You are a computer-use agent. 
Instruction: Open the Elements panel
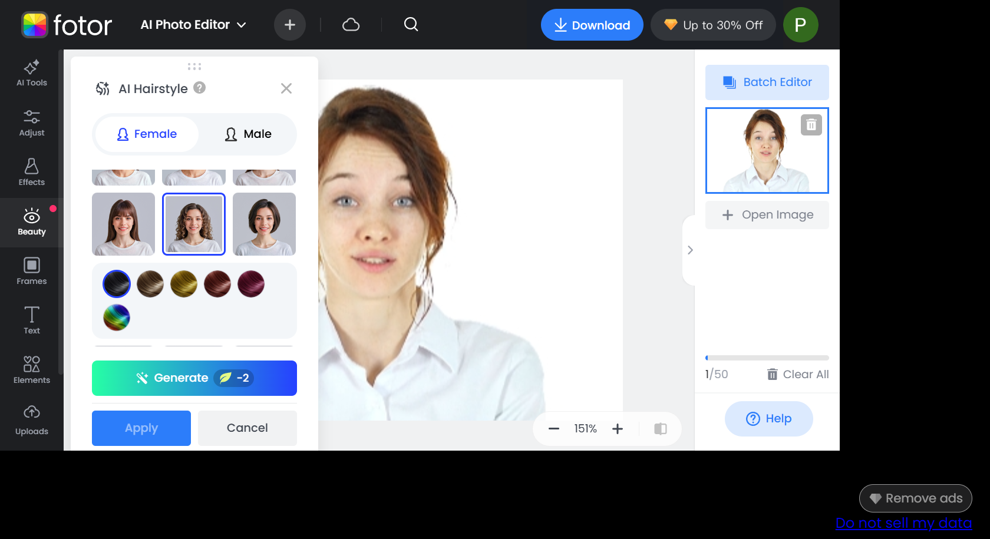(32, 371)
